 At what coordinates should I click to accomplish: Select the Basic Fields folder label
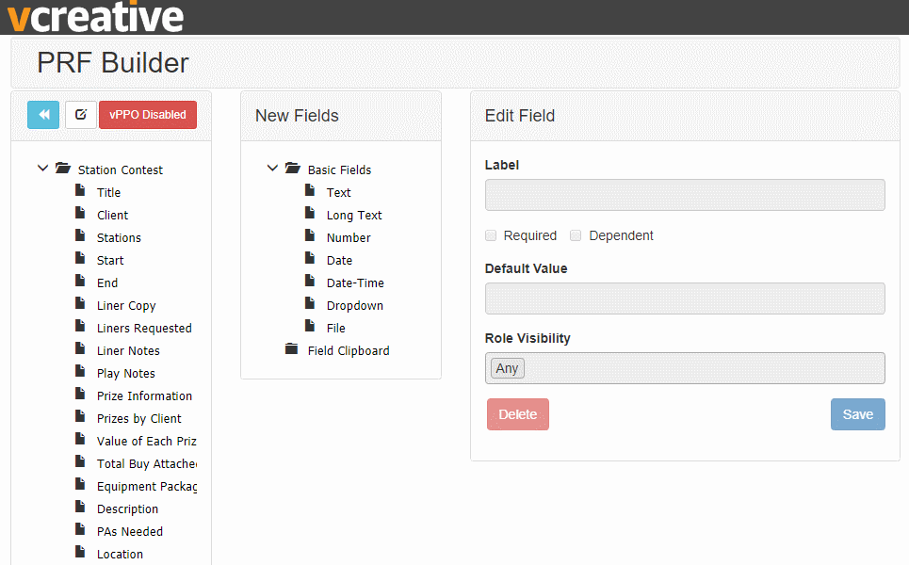coord(340,169)
